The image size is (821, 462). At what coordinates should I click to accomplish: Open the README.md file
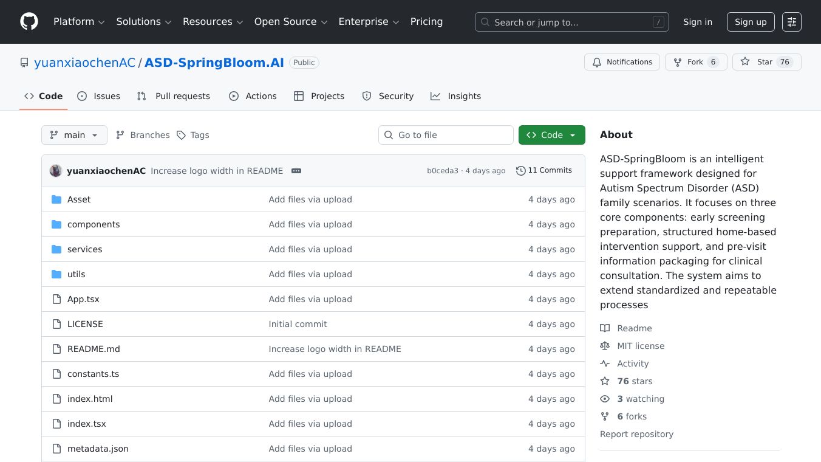94,349
